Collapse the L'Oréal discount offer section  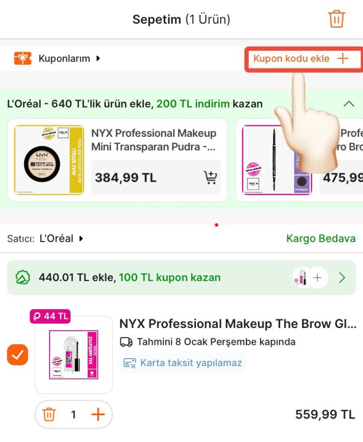[348, 104]
